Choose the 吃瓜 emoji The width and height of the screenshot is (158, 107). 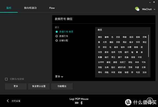click(138, 72)
